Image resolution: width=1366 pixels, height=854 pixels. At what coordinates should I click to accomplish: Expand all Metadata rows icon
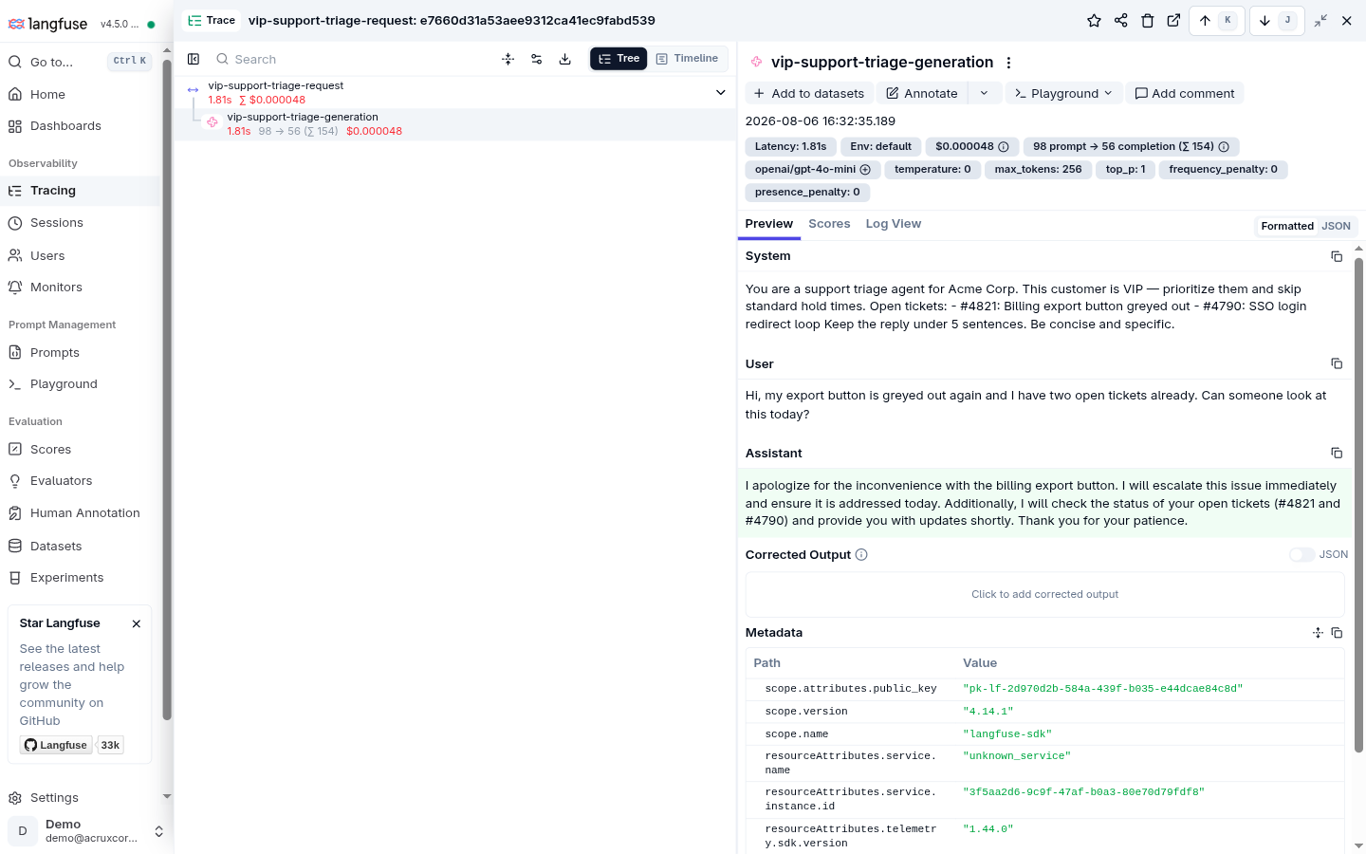click(x=1318, y=633)
